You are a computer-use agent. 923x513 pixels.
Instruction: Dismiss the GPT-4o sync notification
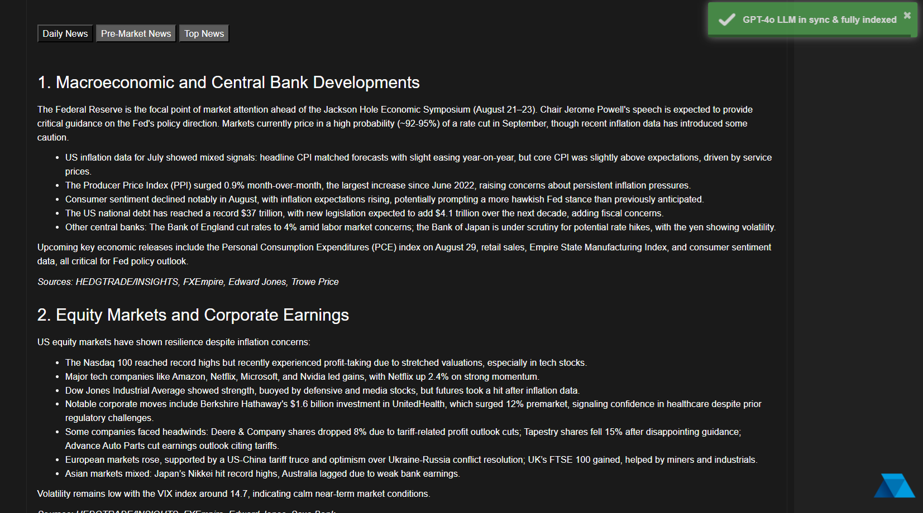907,15
